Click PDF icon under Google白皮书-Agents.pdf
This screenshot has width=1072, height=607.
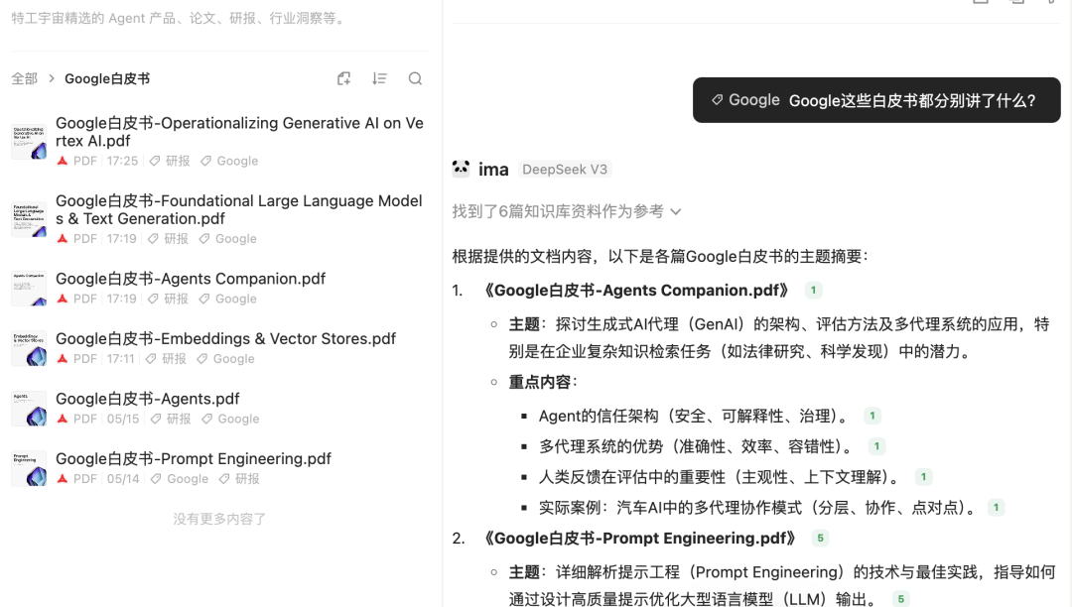[x=63, y=420]
